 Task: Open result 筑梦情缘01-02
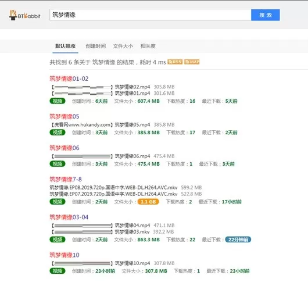69,78
